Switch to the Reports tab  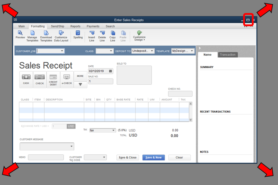75,26
